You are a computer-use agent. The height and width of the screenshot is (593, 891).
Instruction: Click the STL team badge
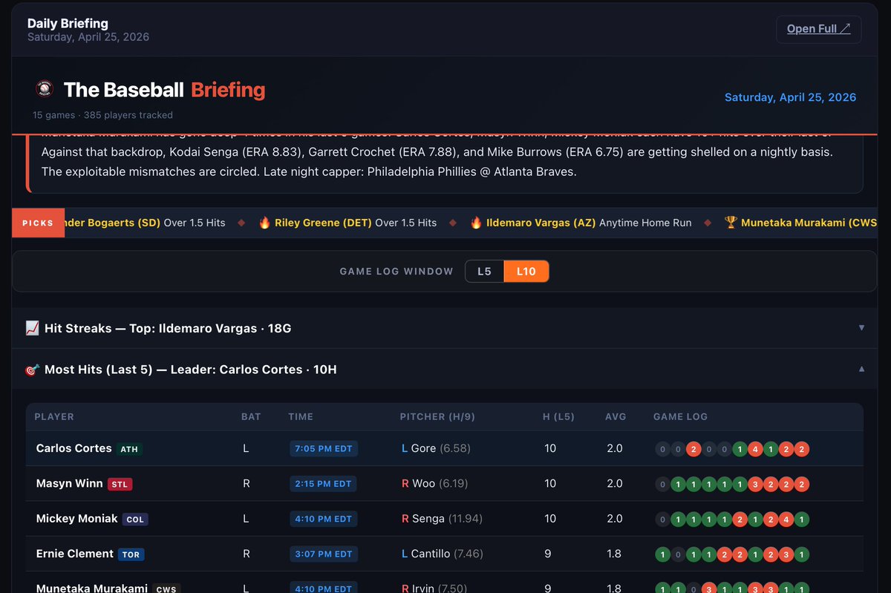click(x=120, y=484)
